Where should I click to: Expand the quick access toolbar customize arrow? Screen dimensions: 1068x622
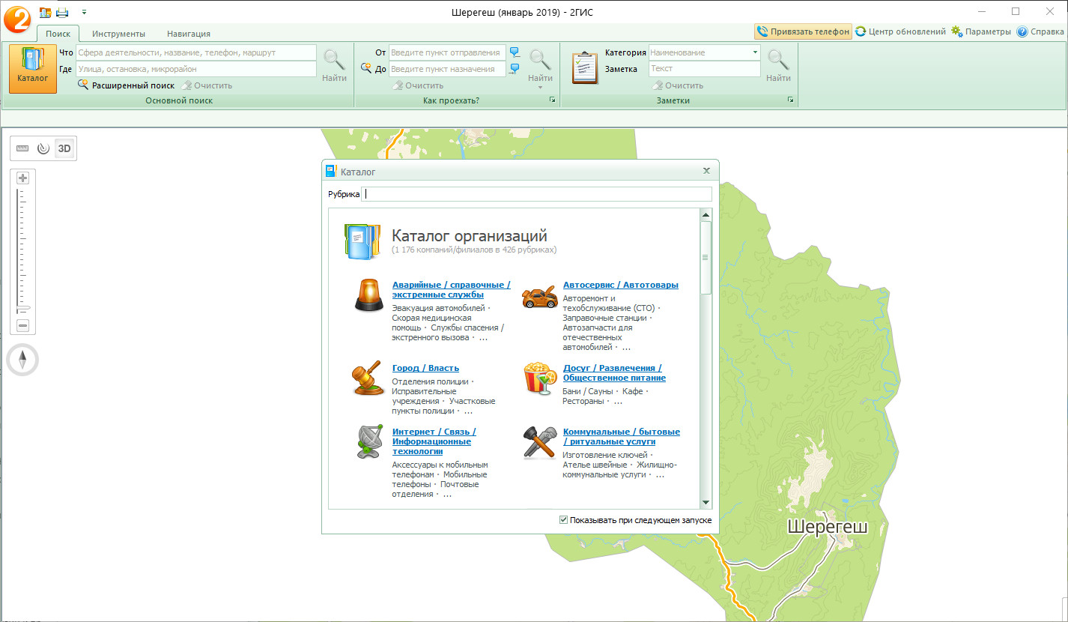[84, 12]
